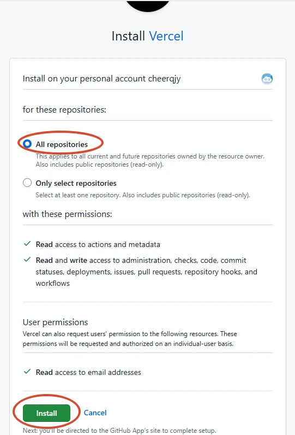Click the User permissions heading
This screenshot has height=435, width=295.
point(56,322)
